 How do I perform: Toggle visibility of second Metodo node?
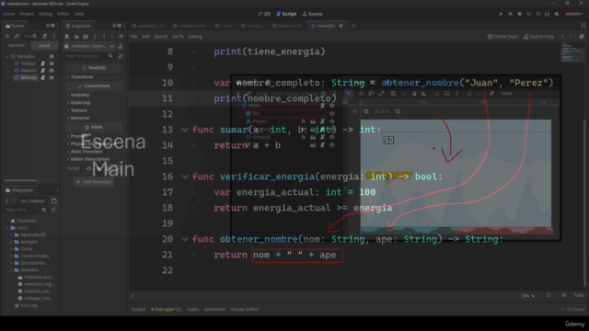point(52,71)
